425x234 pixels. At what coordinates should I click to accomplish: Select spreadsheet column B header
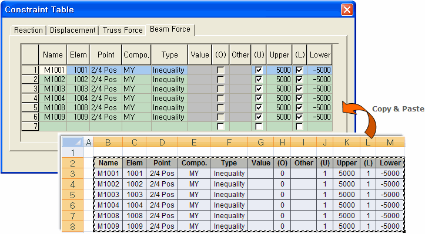coord(108,142)
